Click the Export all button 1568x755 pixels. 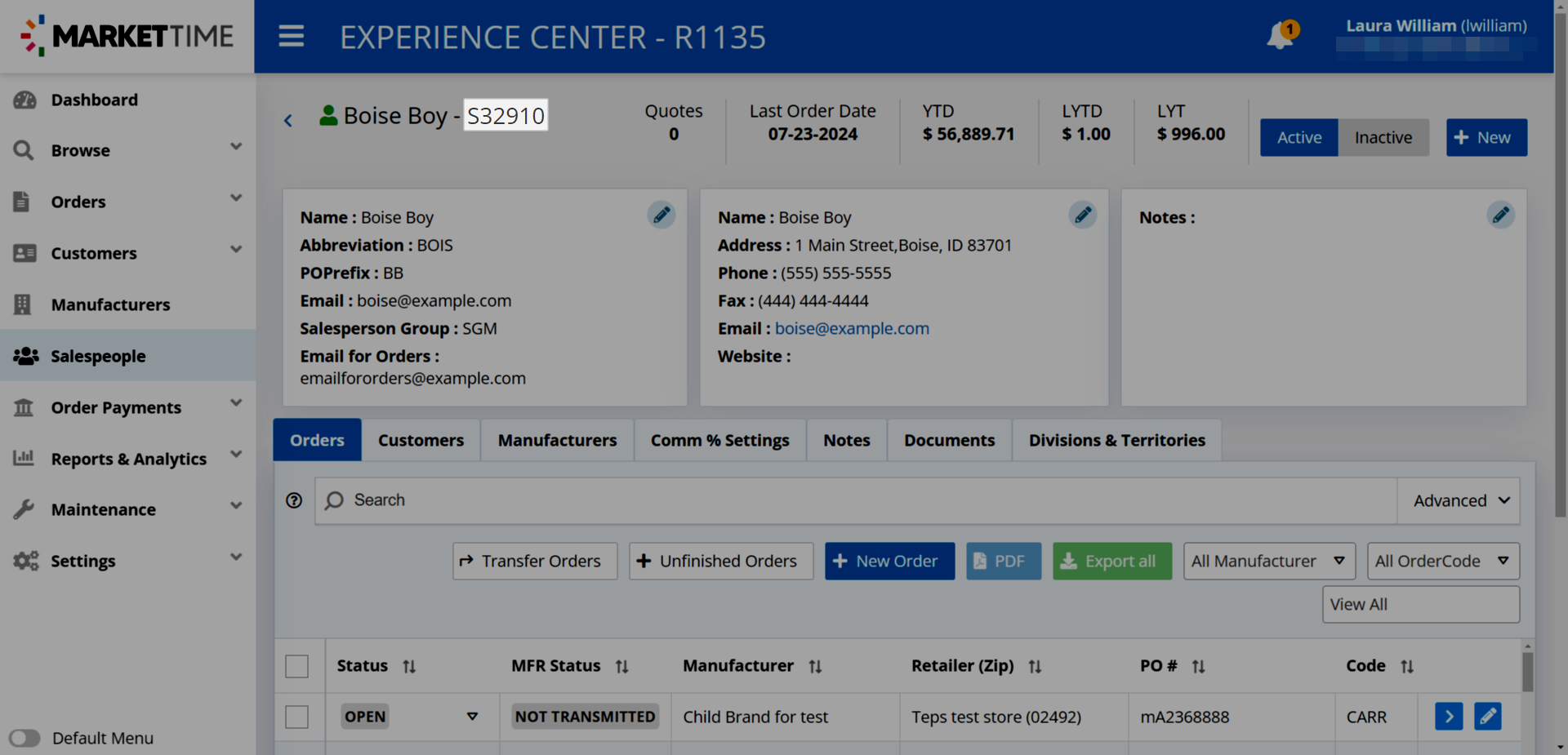tap(1112, 561)
